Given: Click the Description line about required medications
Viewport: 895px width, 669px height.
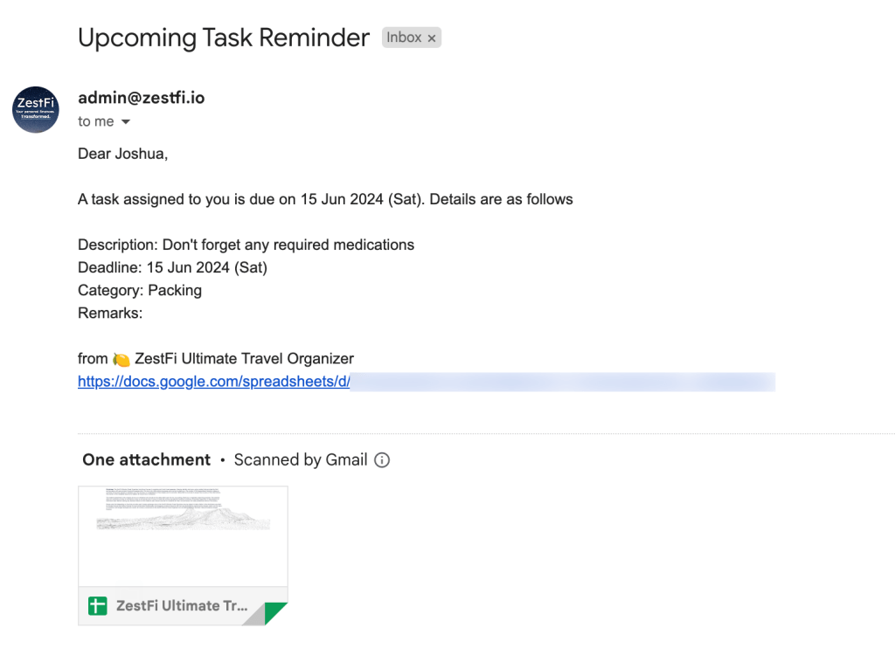Looking at the screenshot, I should (246, 245).
